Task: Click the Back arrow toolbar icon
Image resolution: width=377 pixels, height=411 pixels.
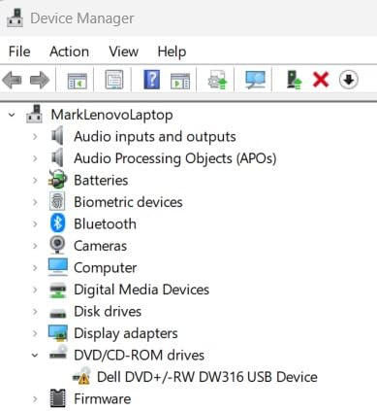Action: click(x=12, y=80)
